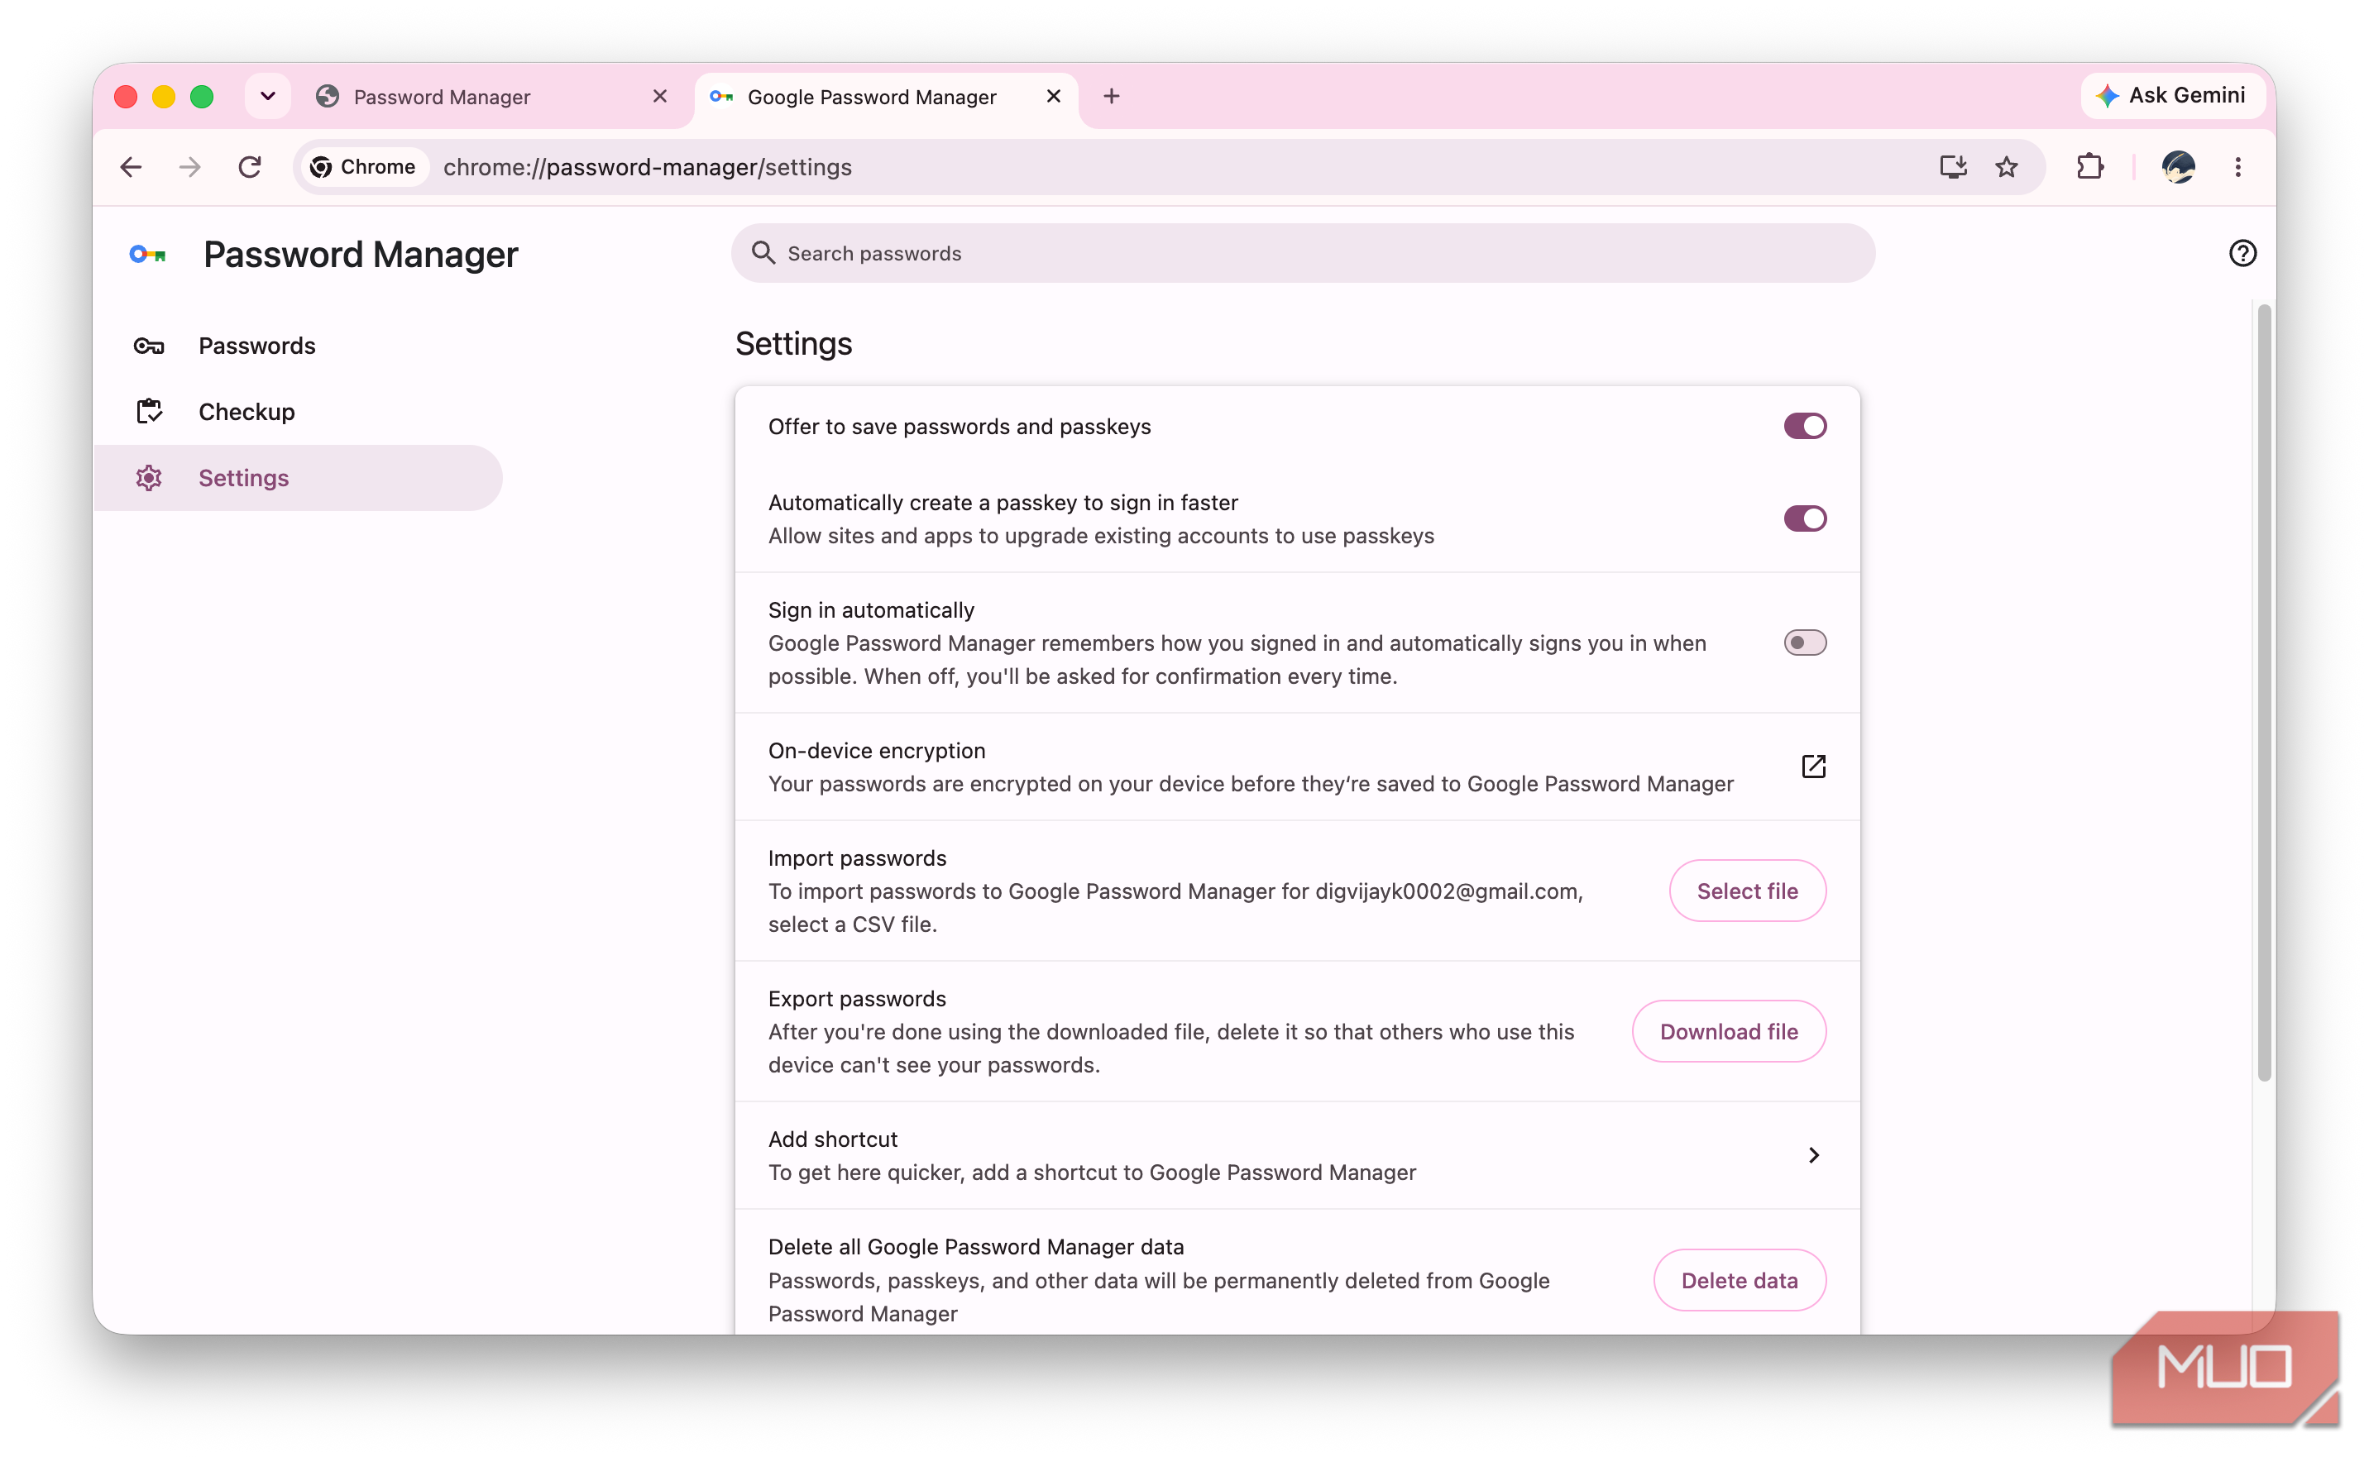Open the profile avatar menu
The width and height of the screenshot is (2369, 1457).
click(2178, 168)
